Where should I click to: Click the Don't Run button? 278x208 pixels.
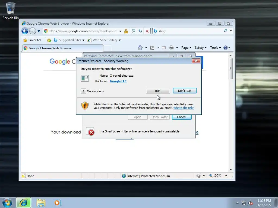pos(185,91)
